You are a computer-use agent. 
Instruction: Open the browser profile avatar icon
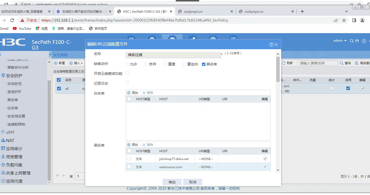click(362, 20)
